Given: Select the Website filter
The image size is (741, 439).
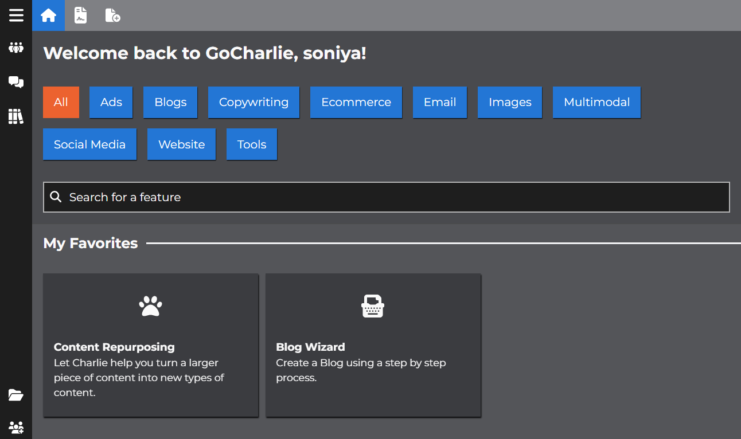Looking at the screenshot, I should pyautogui.click(x=181, y=144).
